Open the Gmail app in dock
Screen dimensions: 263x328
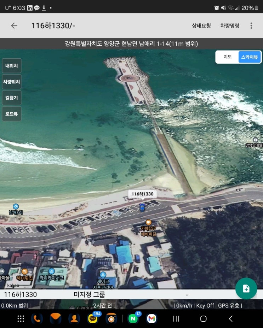click(x=152, y=319)
